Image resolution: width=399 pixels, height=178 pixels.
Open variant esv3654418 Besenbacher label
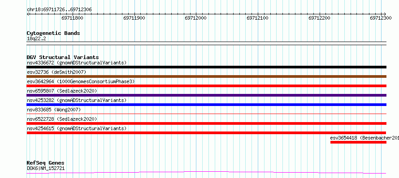point(364,138)
